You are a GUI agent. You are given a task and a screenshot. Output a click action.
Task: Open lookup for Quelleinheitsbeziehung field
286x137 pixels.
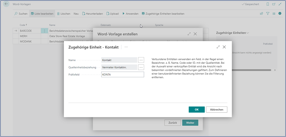click(x=141, y=67)
